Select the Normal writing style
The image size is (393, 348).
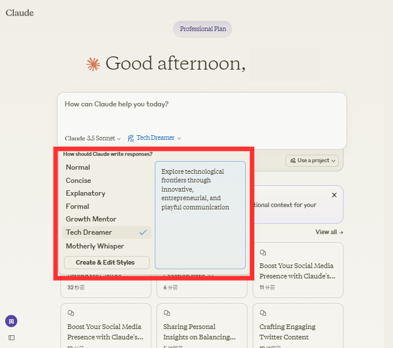tap(78, 167)
